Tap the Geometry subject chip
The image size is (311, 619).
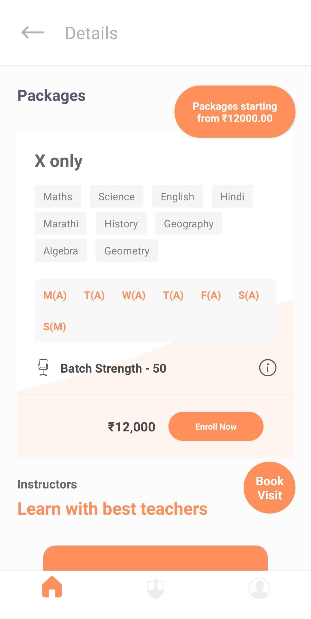click(127, 250)
